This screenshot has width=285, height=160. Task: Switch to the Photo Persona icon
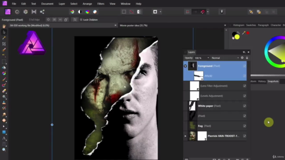click(8, 12)
